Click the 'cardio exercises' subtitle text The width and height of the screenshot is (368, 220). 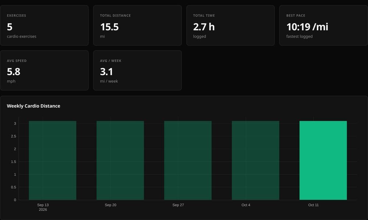click(22, 36)
